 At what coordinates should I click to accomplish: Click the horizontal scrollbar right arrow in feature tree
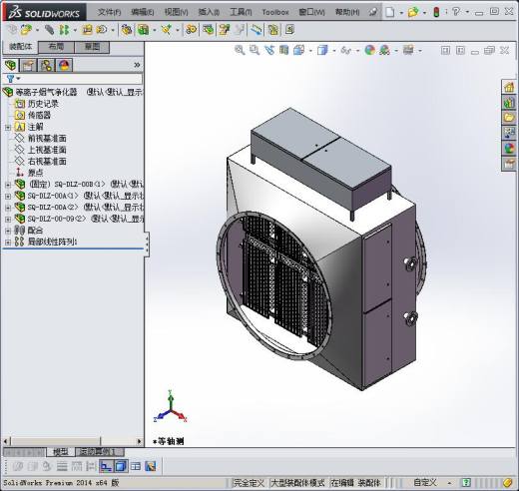coord(139,441)
